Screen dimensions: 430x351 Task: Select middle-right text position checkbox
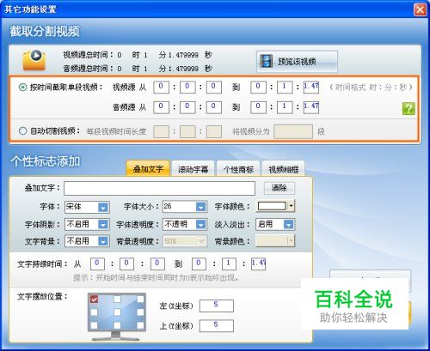(x=140, y=312)
